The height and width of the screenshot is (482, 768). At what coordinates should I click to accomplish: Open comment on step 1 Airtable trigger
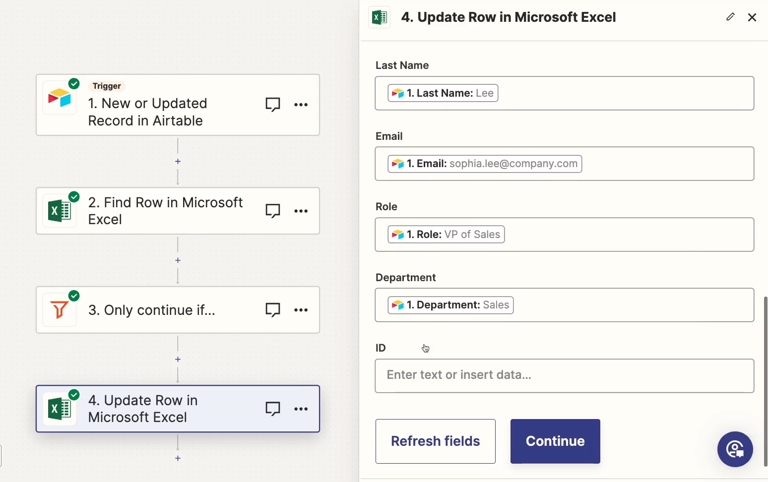(x=273, y=105)
